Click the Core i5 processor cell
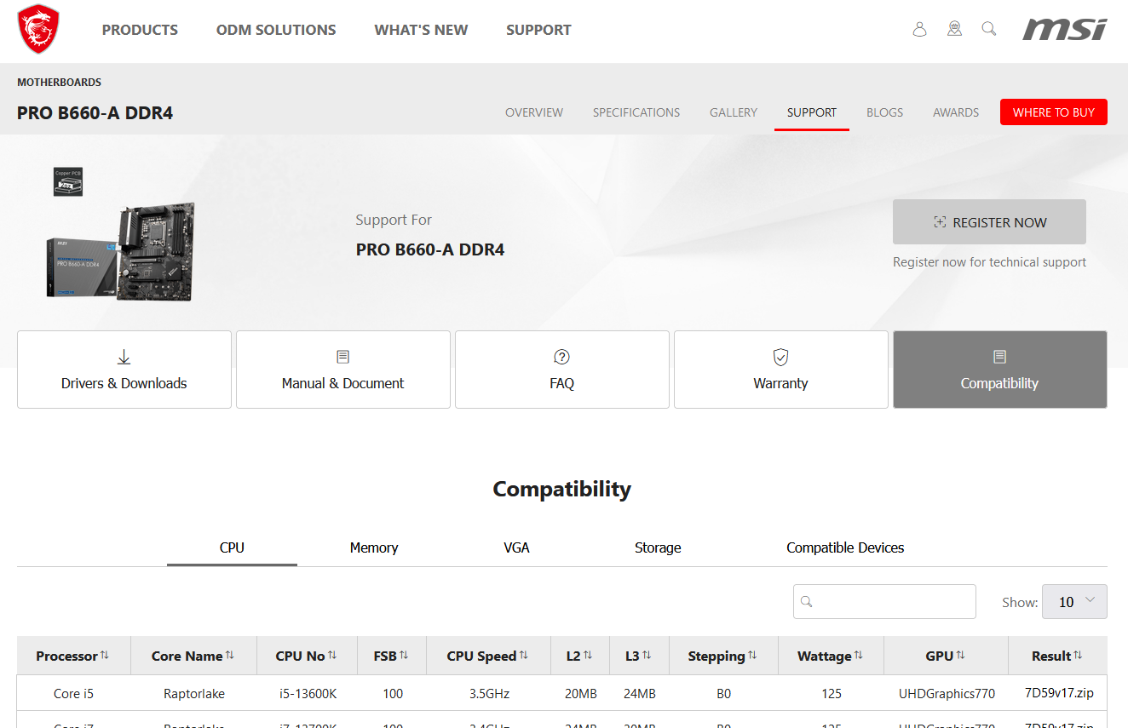The image size is (1128, 728). click(x=73, y=693)
